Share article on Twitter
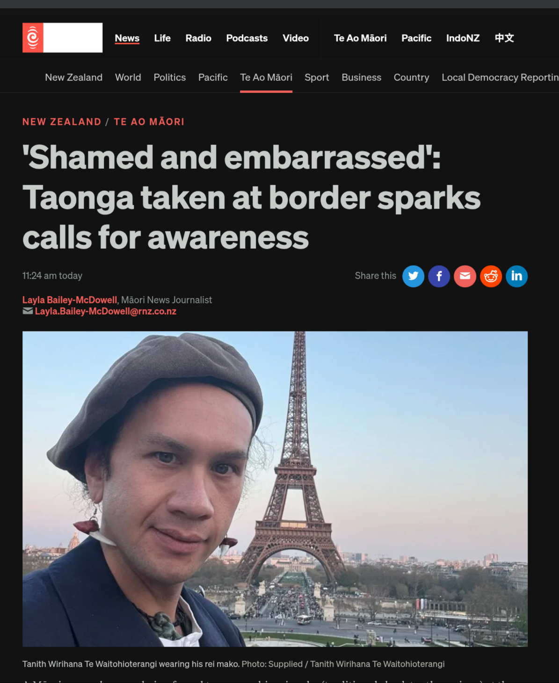The image size is (559, 683). [413, 276]
